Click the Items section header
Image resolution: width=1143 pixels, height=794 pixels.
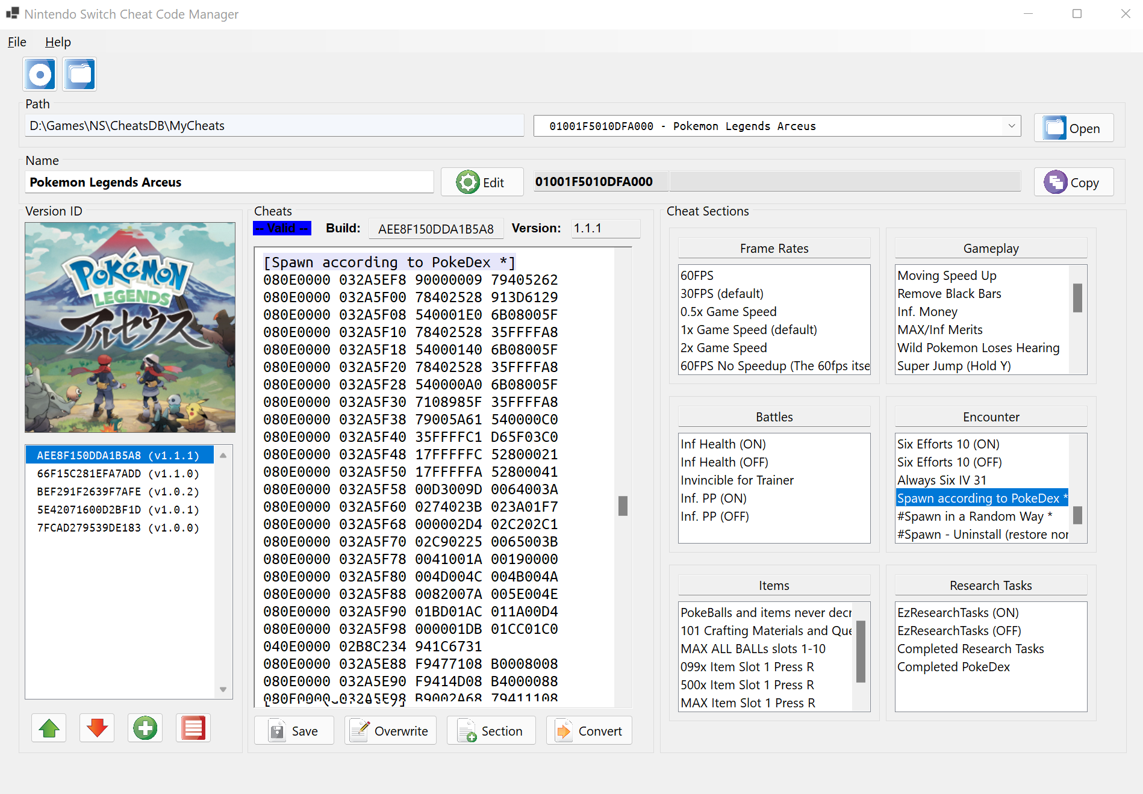point(774,585)
